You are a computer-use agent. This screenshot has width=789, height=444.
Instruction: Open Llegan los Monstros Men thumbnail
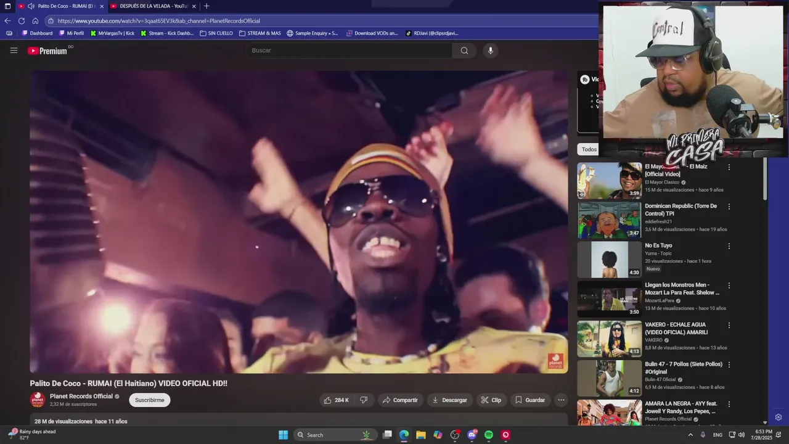click(610, 298)
